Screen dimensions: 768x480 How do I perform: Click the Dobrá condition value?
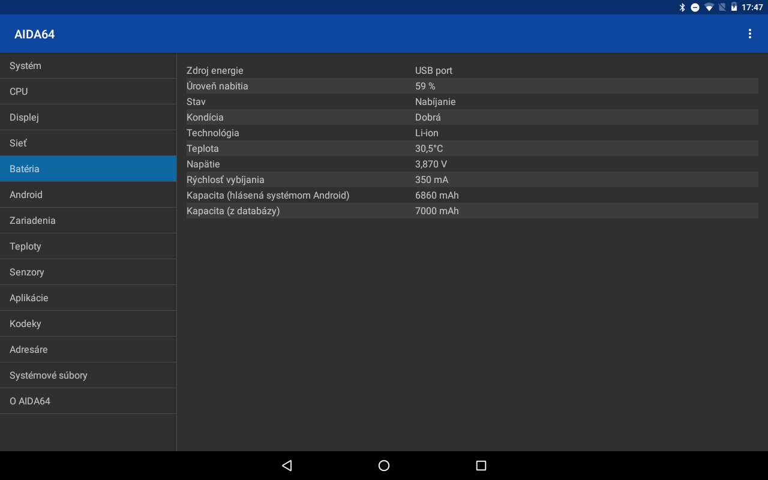[428, 117]
